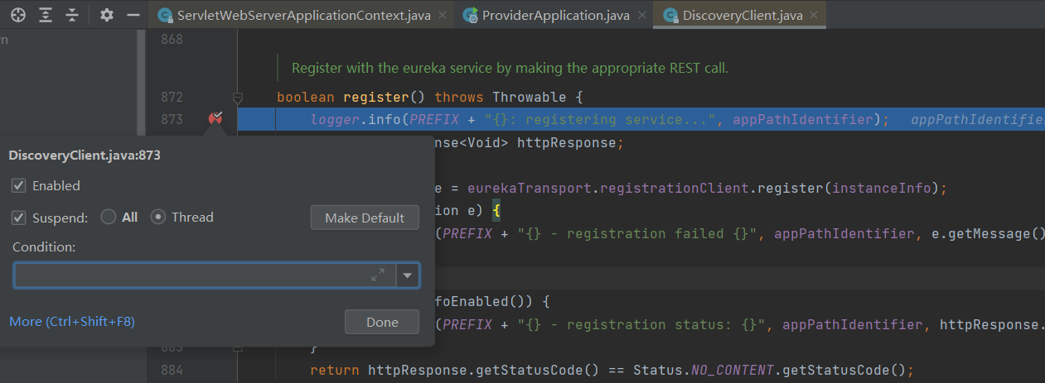
Task: Open project panel settings gear
Action: [x=107, y=15]
